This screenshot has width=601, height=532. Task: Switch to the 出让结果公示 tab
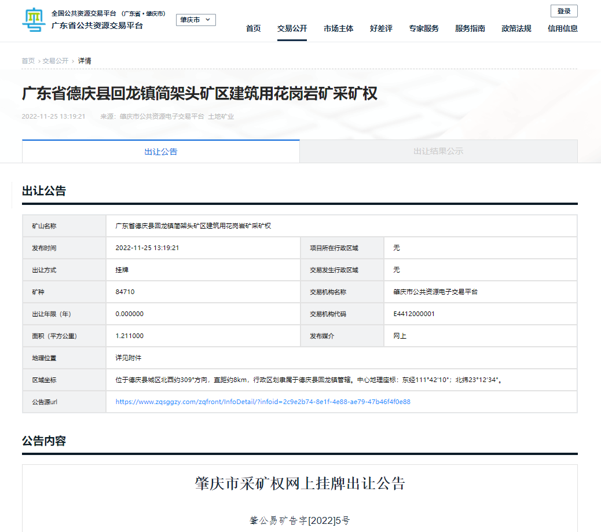coord(438,152)
